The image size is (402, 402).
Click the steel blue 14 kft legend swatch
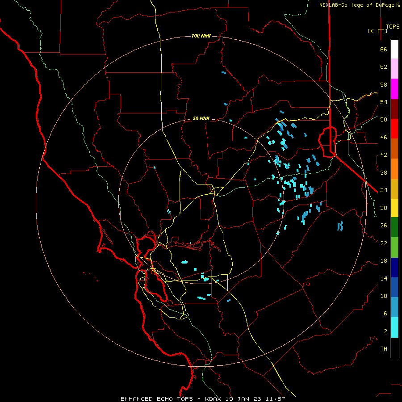394,307
